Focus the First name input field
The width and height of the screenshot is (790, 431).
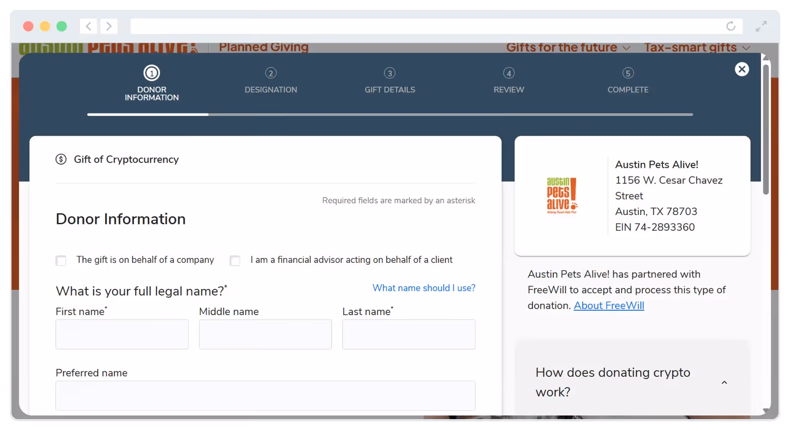point(122,334)
